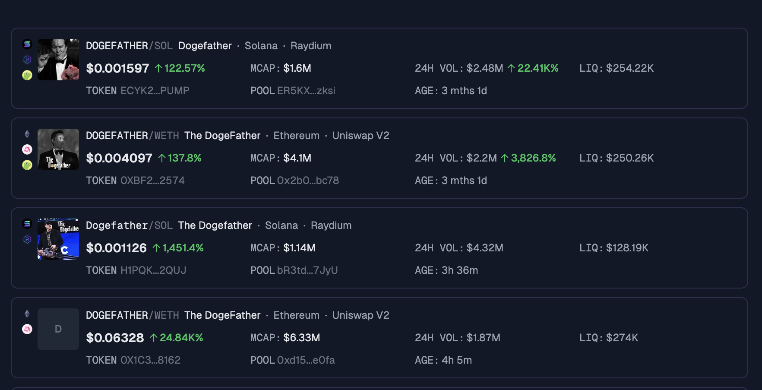Click the CoinGecko icon on the first DOGEFATHER/SOL card

point(27,75)
